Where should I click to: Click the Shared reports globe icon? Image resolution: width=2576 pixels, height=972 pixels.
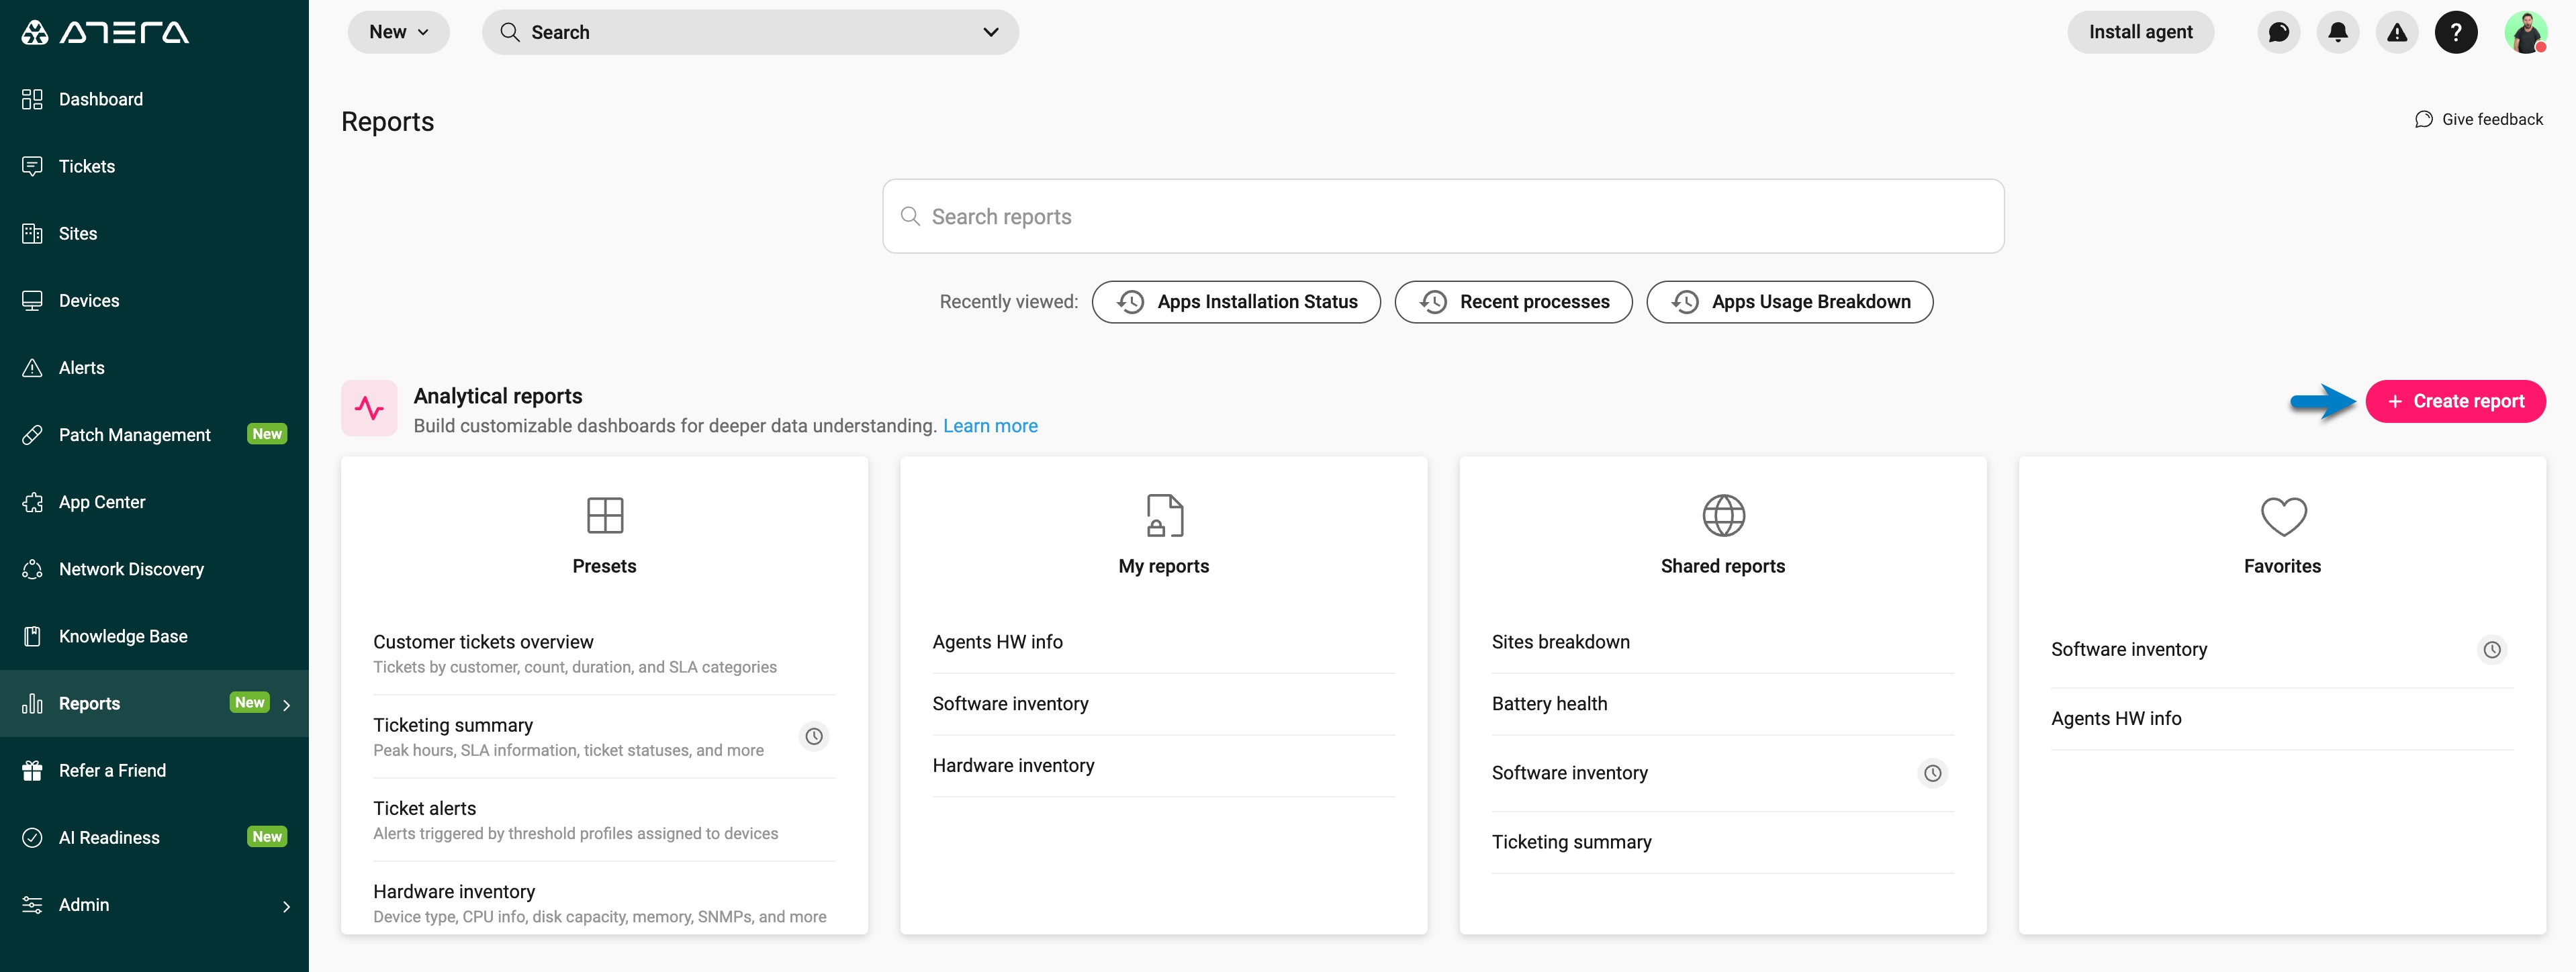pos(1723,515)
